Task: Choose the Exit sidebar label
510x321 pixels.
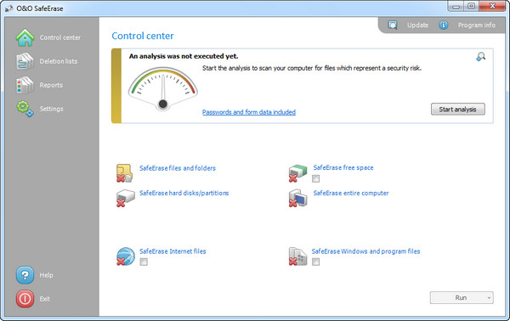Action: point(45,299)
